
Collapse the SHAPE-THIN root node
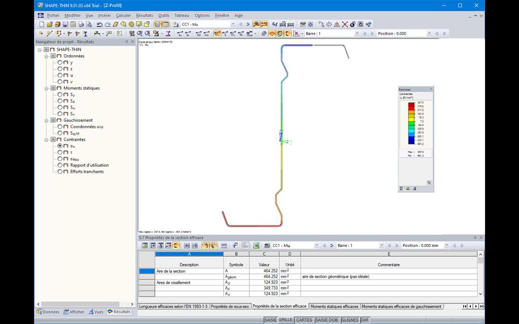(40, 50)
